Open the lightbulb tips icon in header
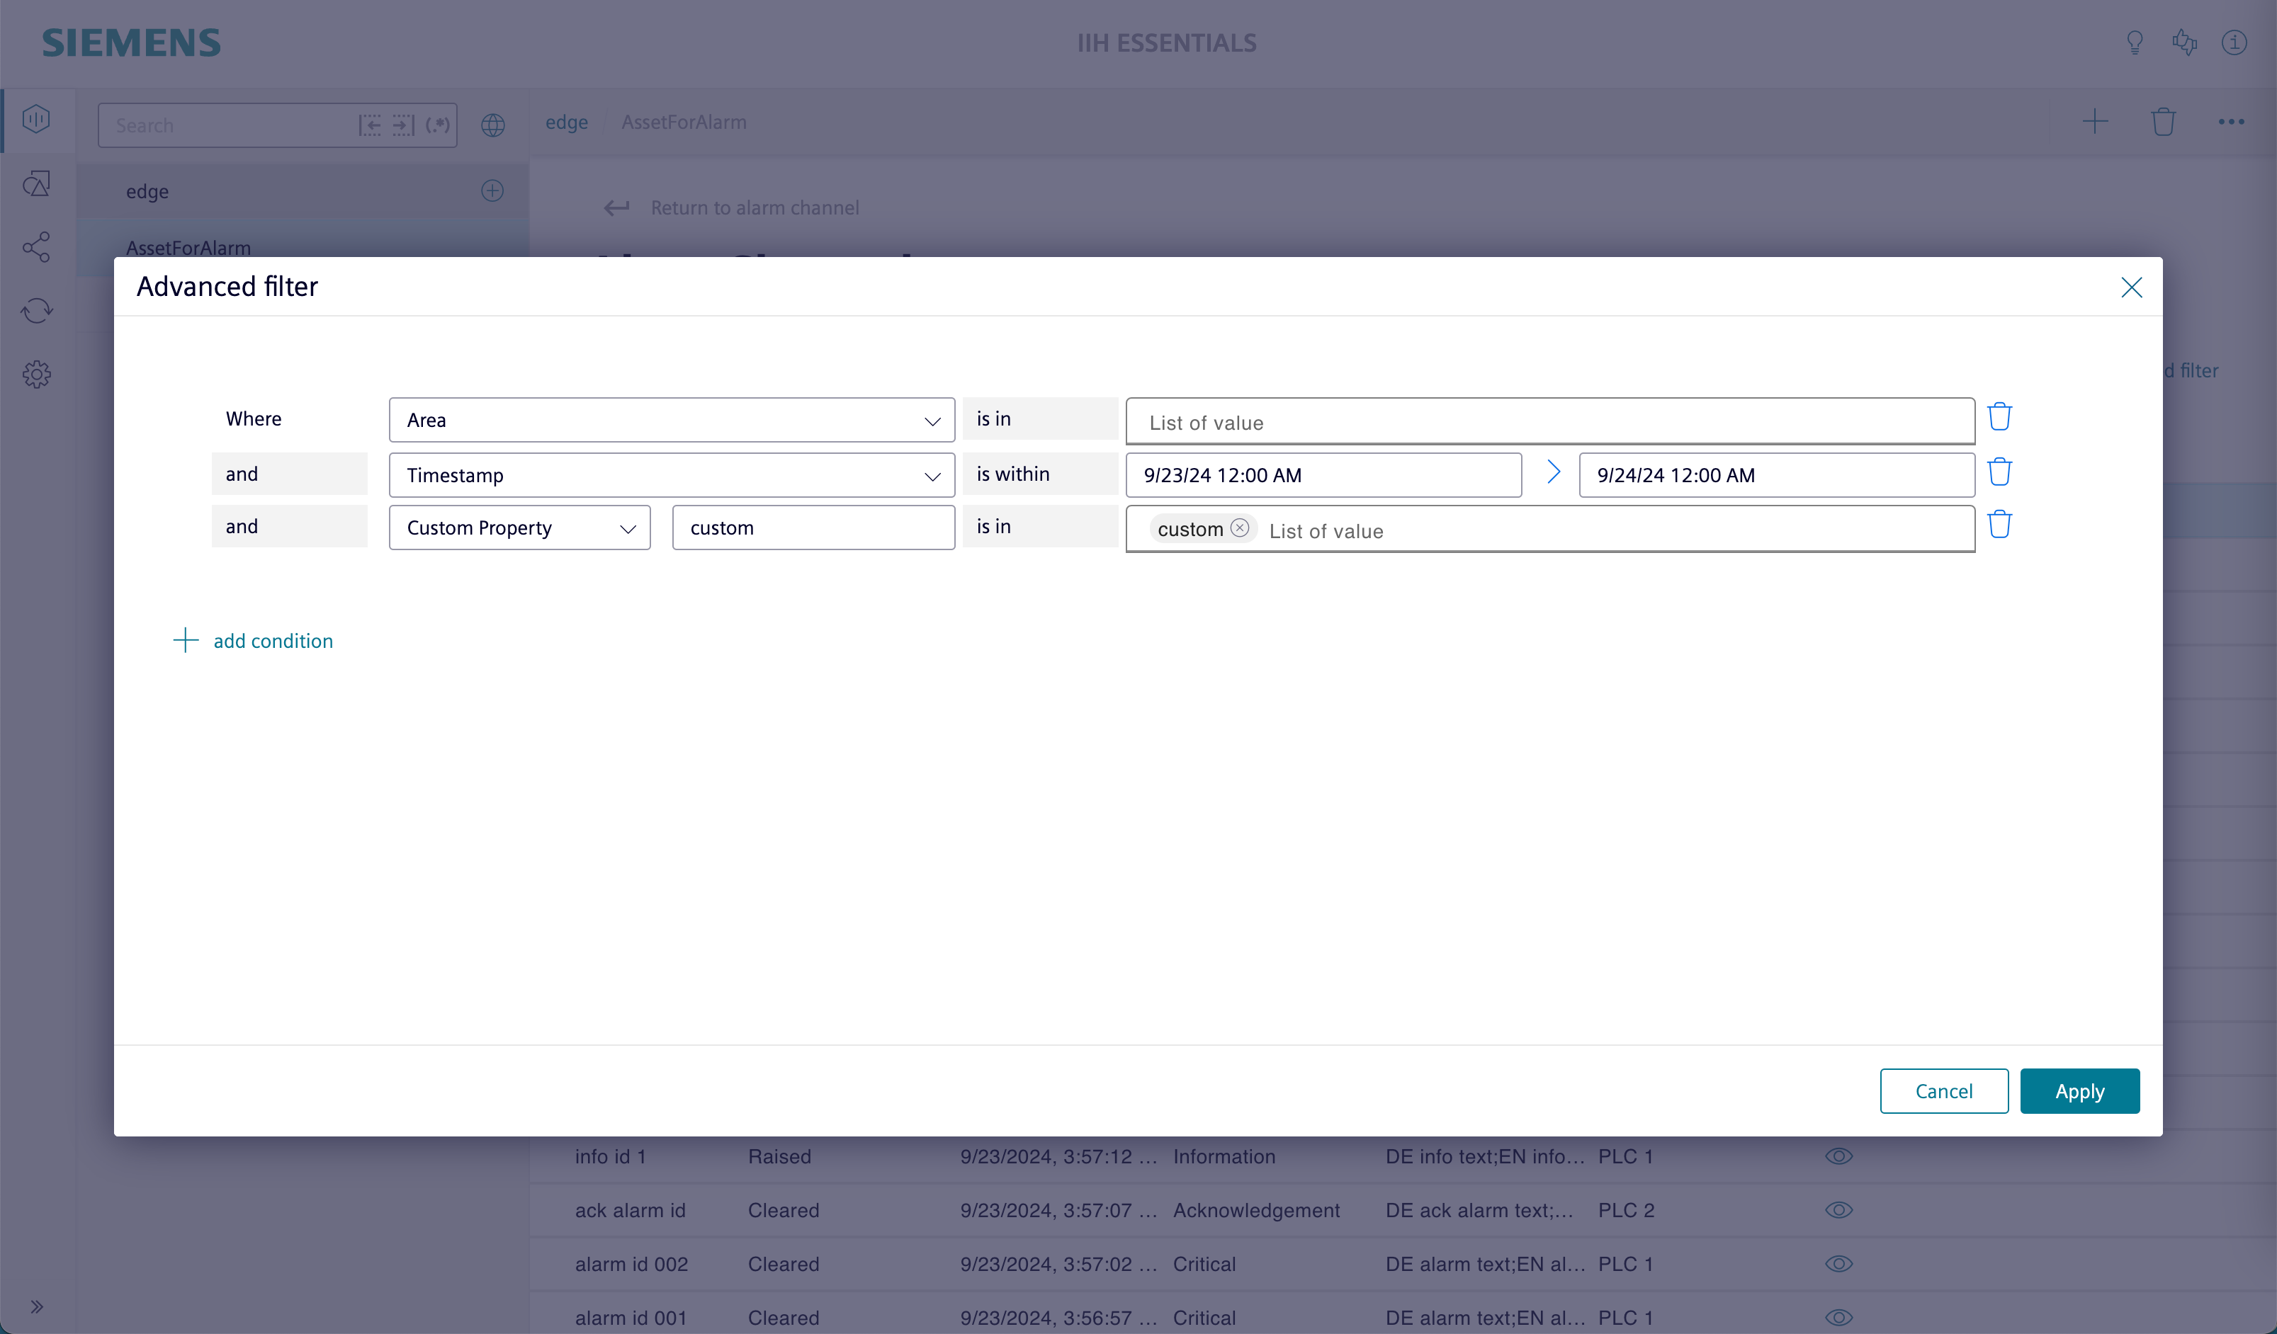The image size is (2277, 1334). pyautogui.click(x=2134, y=42)
